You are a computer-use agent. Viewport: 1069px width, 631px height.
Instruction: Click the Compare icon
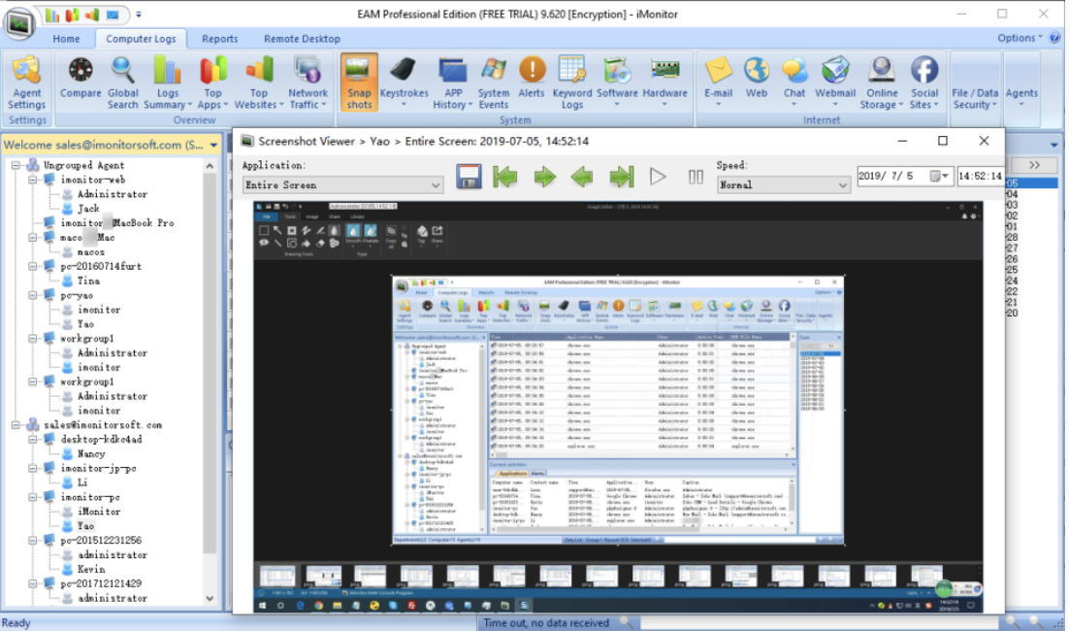[x=81, y=78]
